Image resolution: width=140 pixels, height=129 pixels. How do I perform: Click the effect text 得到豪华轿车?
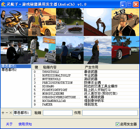pos(94,101)
